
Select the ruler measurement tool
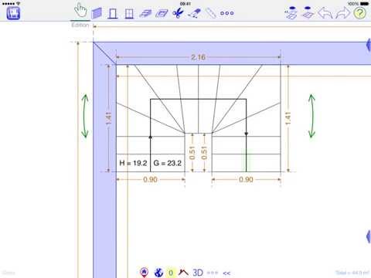click(211, 13)
